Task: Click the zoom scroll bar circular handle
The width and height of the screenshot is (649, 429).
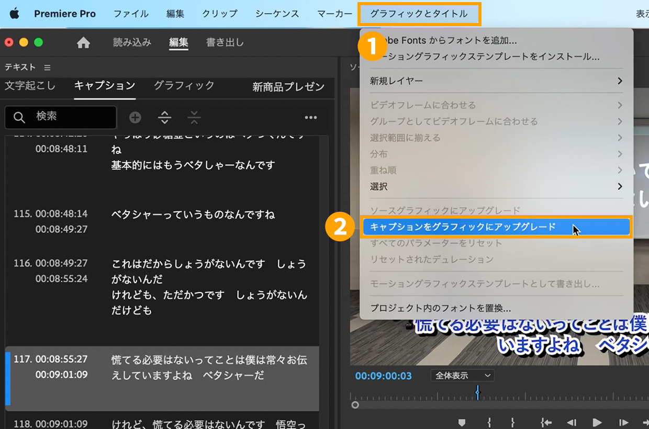Action: click(355, 405)
